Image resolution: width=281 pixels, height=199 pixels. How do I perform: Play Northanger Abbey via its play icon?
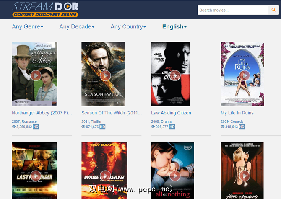pyautogui.click(x=36, y=75)
